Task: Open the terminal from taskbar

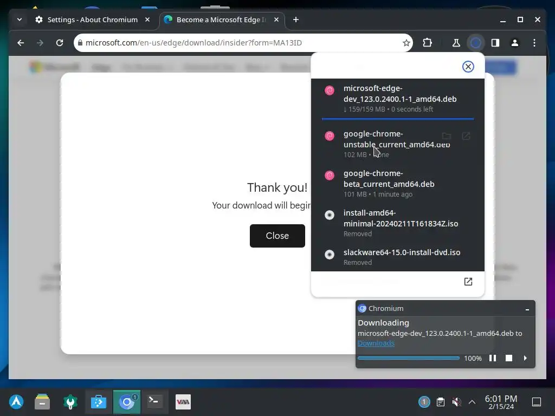Action: 154,402
